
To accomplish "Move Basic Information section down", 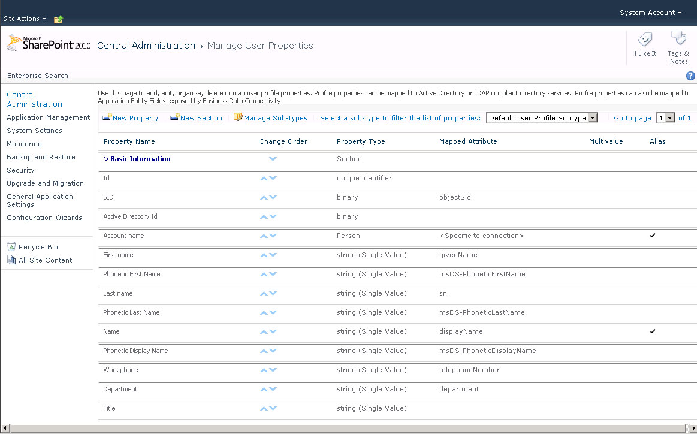I will point(273,159).
